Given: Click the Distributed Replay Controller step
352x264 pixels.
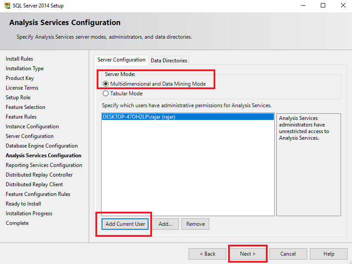Looking at the screenshot, I should 39,175.
